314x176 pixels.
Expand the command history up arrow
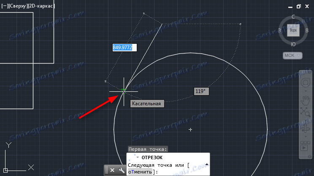click(207, 165)
